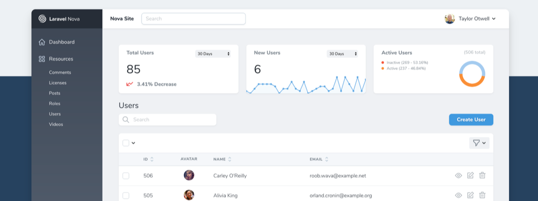Tick the select-all checkbox
Screen dimensions: 538x201
126,143
